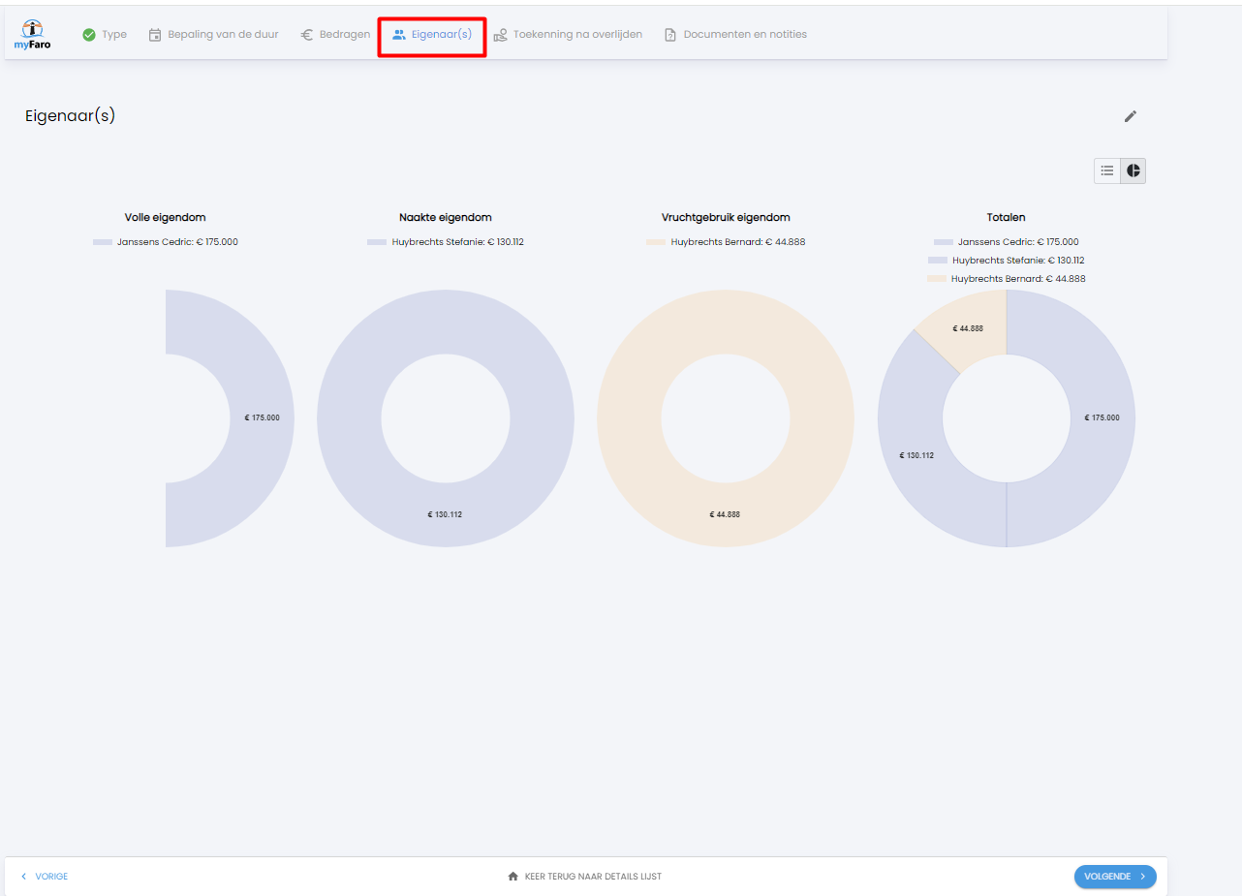This screenshot has height=896, width=1242.
Task: Click the € 44.888 slice in Totalen
Action: point(969,330)
